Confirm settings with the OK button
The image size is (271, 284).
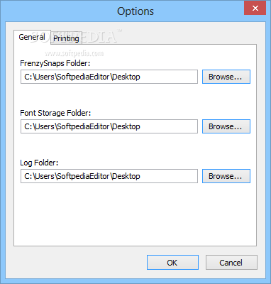pyautogui.click(x=172, y=263)
